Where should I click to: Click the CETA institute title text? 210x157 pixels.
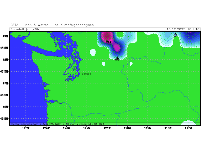54,25
